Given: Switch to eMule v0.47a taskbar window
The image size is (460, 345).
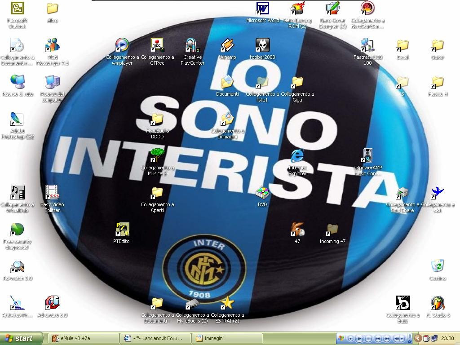Looking at the screenshot, I should (x=83, y=339).
